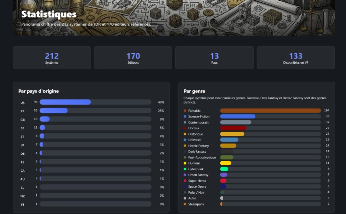Click the red Super-Héros legend dot
Image resolution: width=346 pixels, height=214 pixels.
[185, 181]
